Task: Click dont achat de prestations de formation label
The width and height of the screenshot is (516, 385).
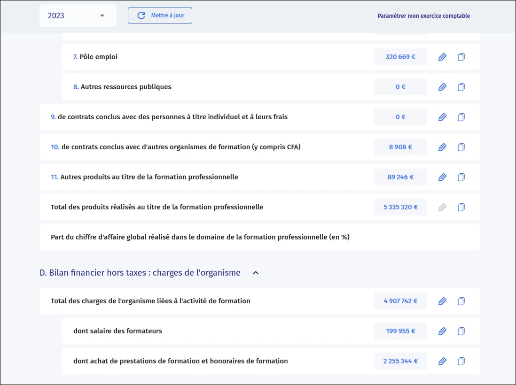Action: click(180, 361)
